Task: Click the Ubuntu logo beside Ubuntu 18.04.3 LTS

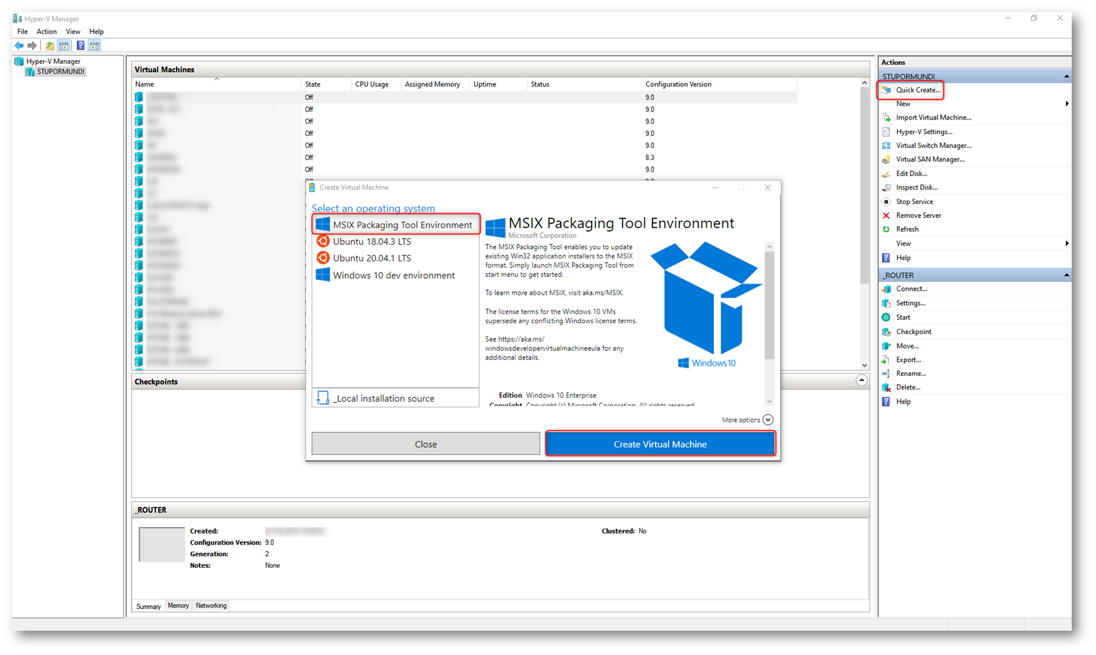Action: point(323,242)
